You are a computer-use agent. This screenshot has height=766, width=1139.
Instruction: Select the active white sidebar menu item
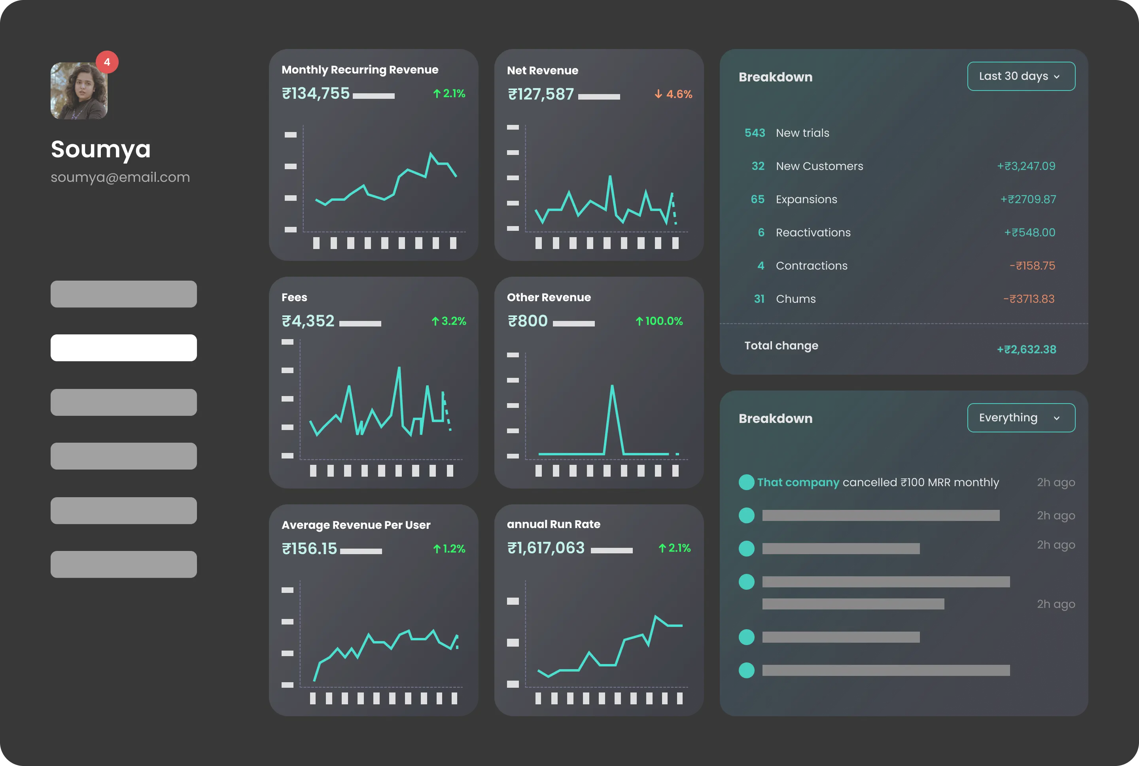coord(123,348)
